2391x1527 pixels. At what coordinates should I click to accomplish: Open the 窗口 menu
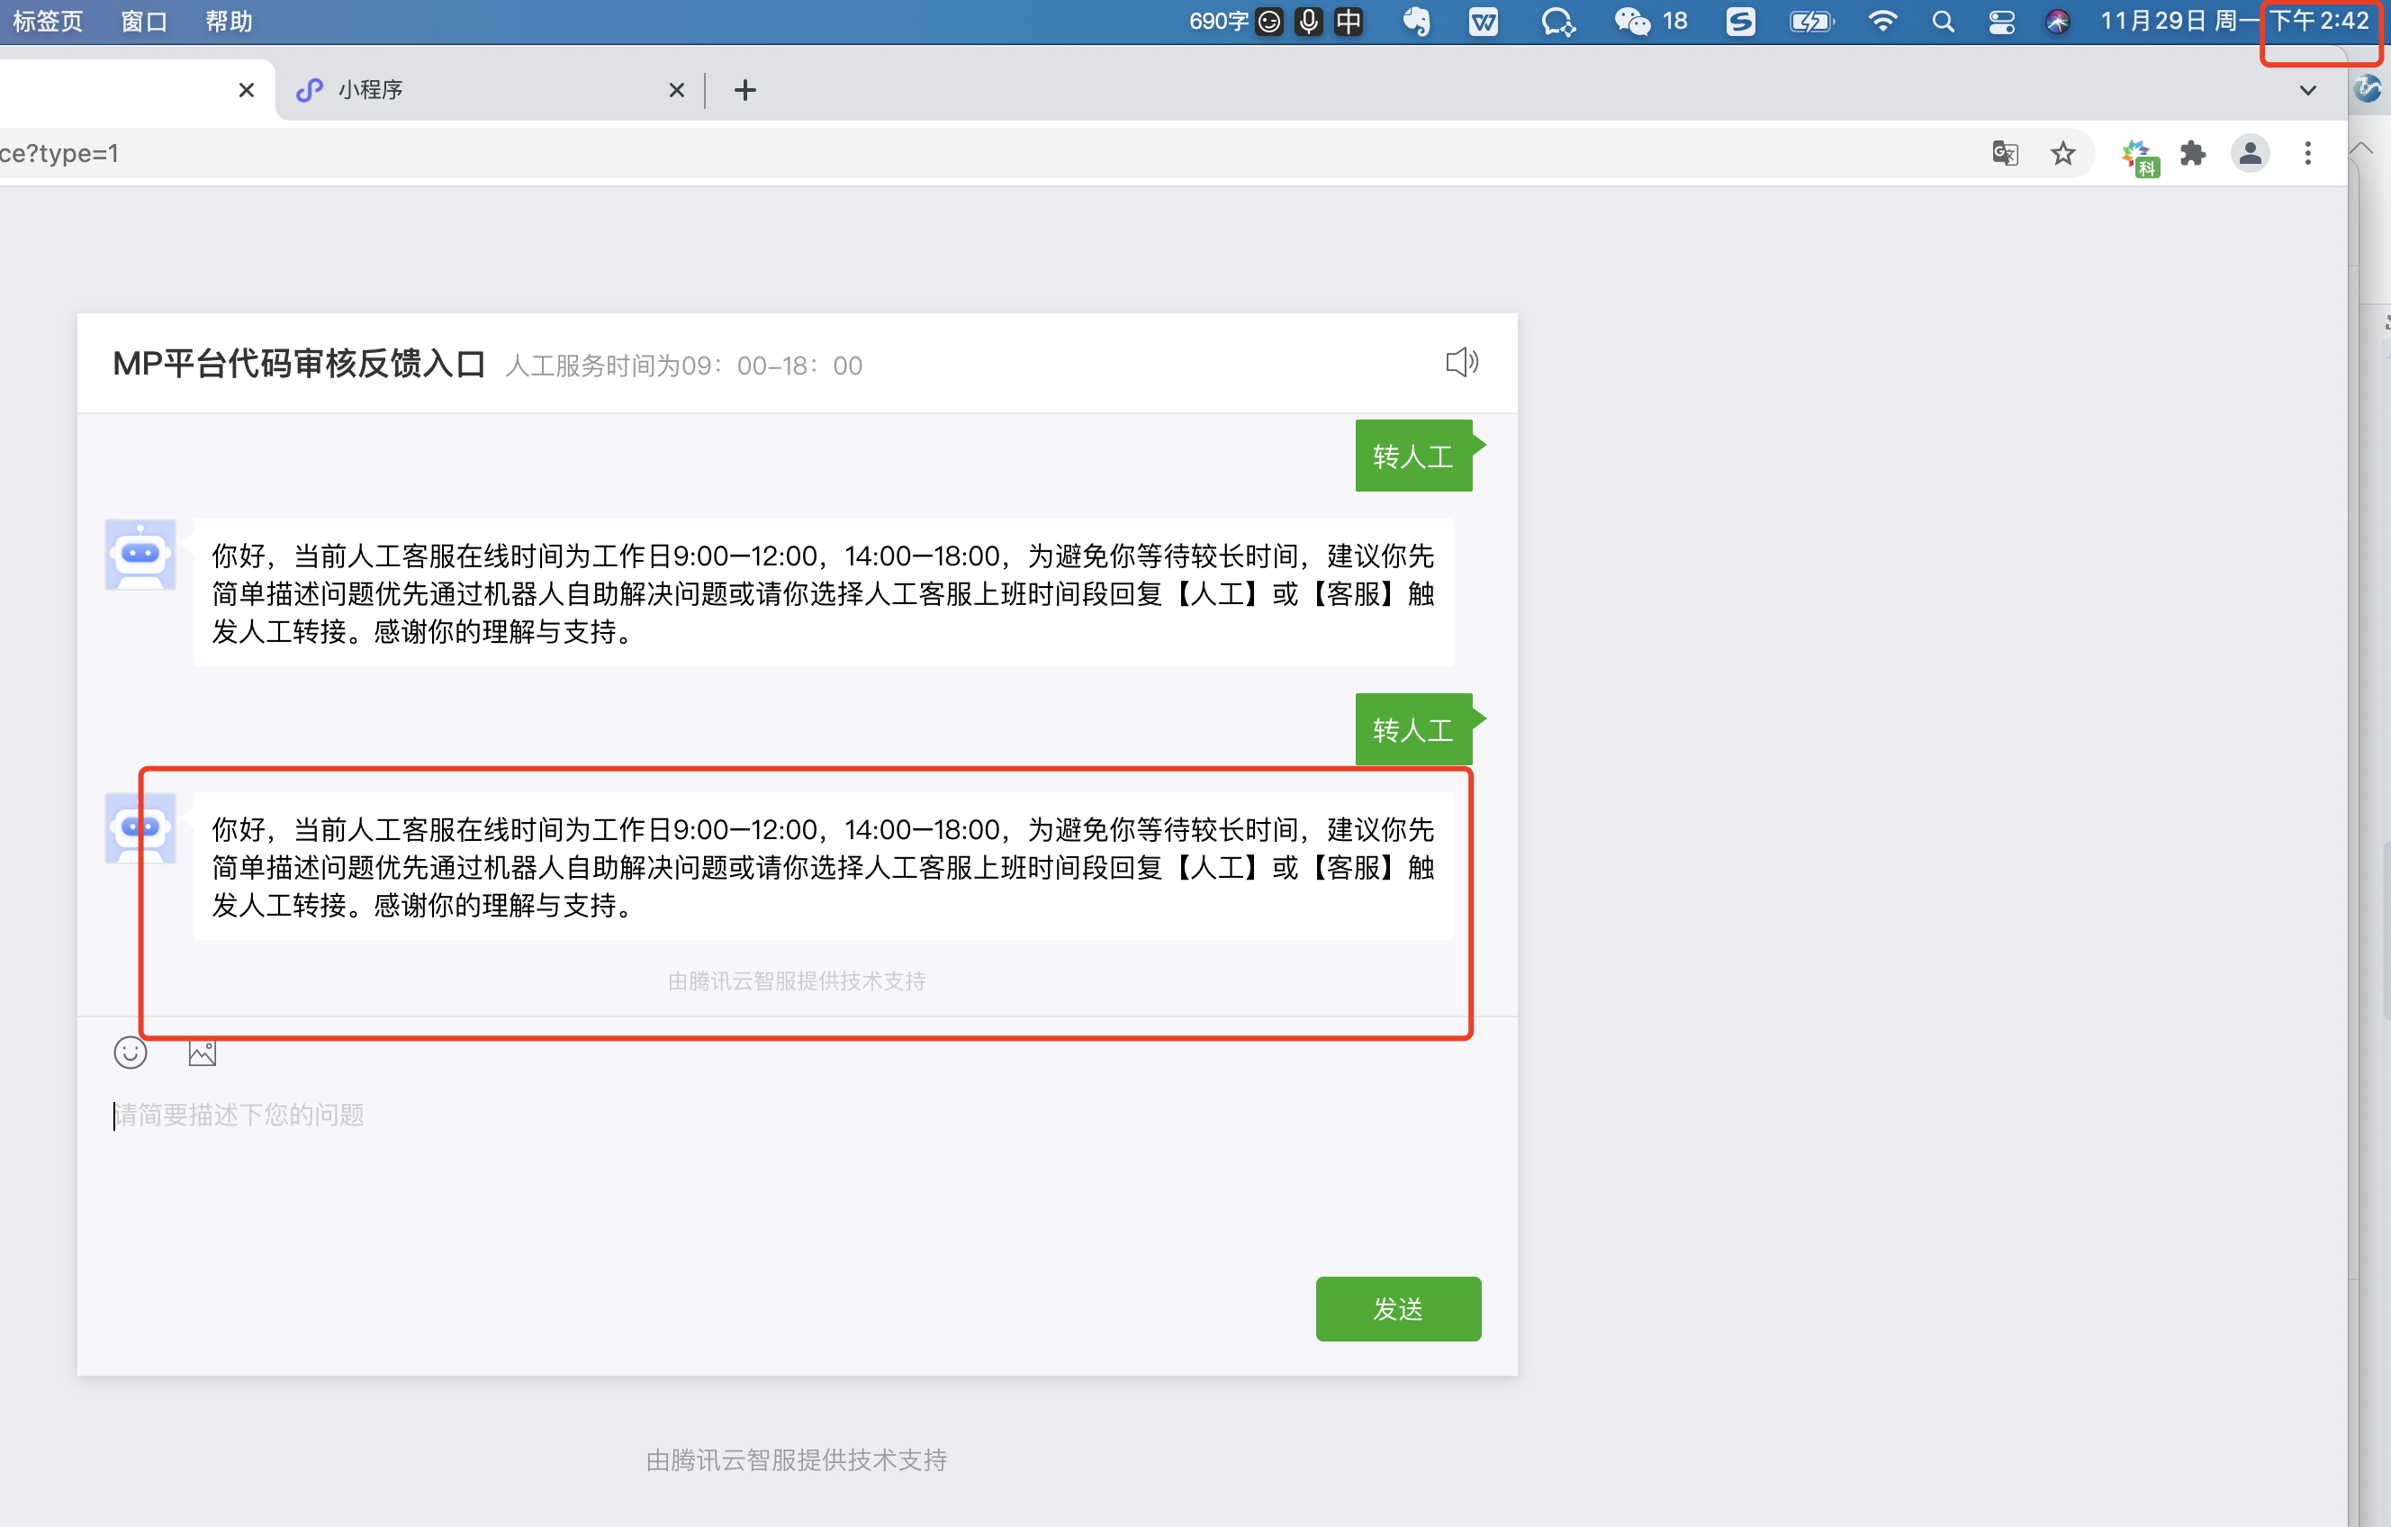[144, 21]
